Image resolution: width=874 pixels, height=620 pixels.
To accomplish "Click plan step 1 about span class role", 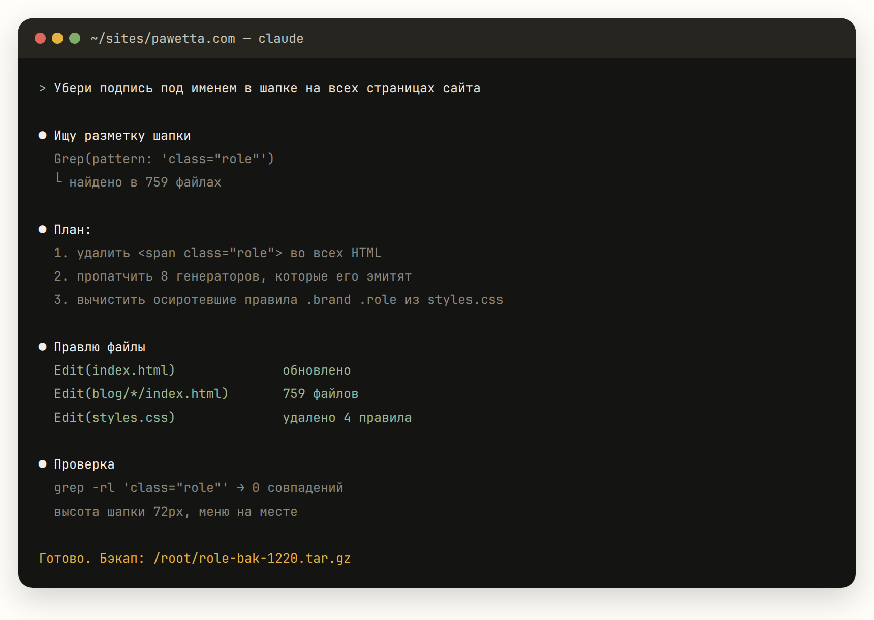I will [217, 253].
